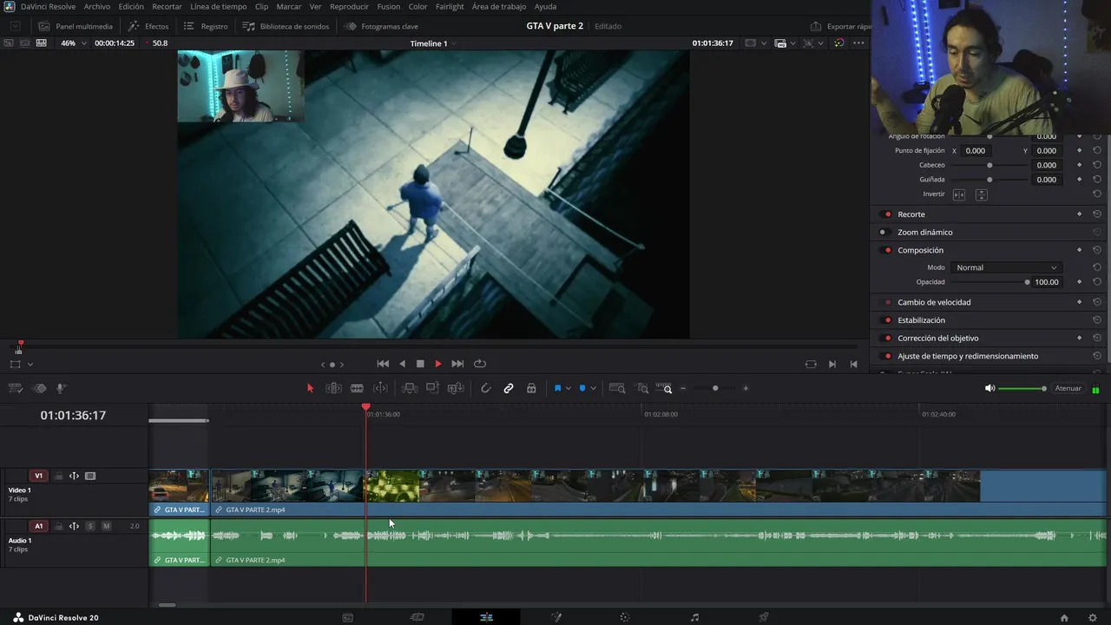Open the Efectos panel
Image resolution: width=1111 pixels, height=625 pixels.
click(x=148, y=26)
